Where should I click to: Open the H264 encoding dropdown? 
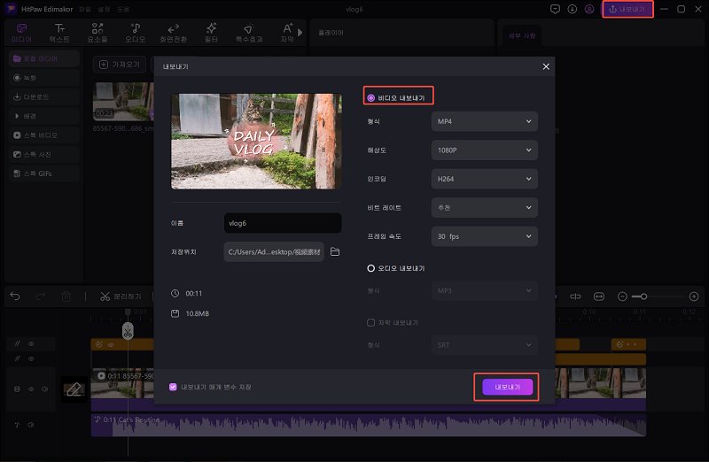(x=484, y=179)
